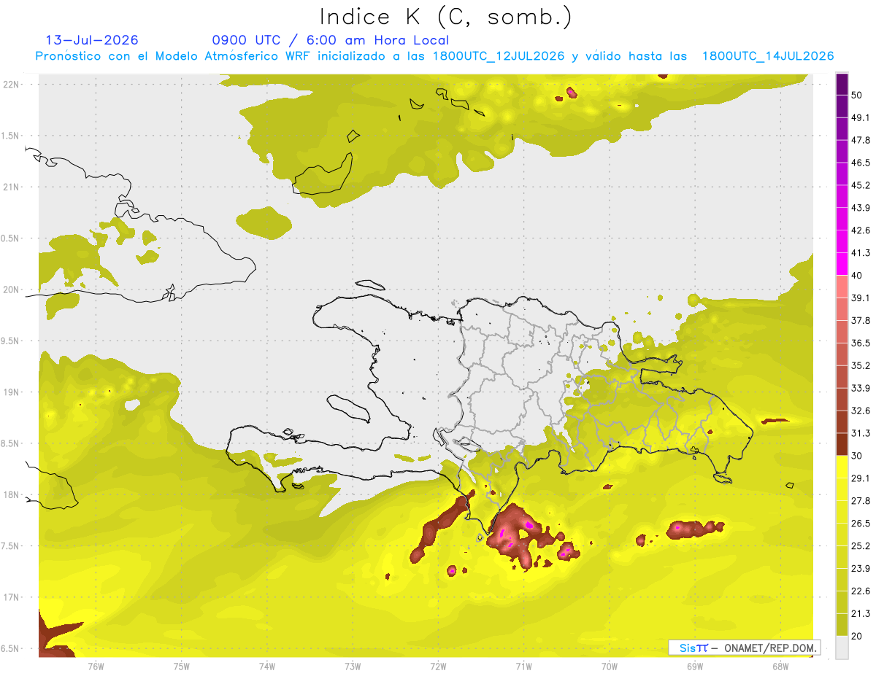The image size is (876, 676).
Task: Click longitude axis label "74W"
Action: coord(266,667)
